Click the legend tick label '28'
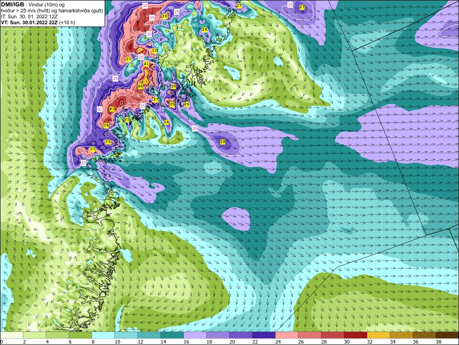 pos(324,342)
